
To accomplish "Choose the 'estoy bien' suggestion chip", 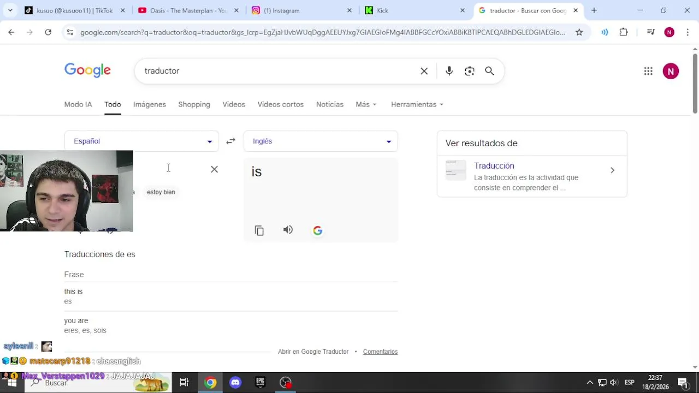I will point(161,192).
